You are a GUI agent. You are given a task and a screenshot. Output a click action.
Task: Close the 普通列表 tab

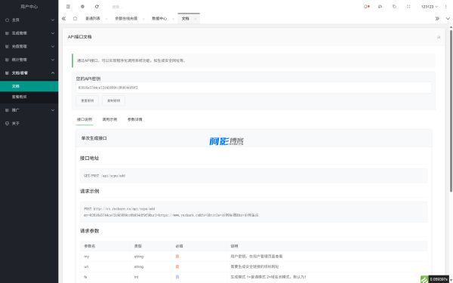tap(106, 19)
